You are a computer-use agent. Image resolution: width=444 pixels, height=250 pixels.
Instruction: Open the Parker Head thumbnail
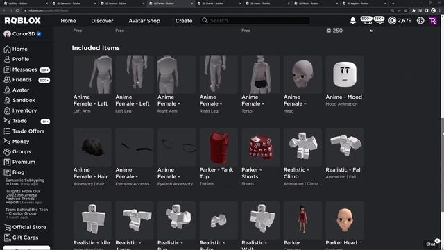[345, 220]
